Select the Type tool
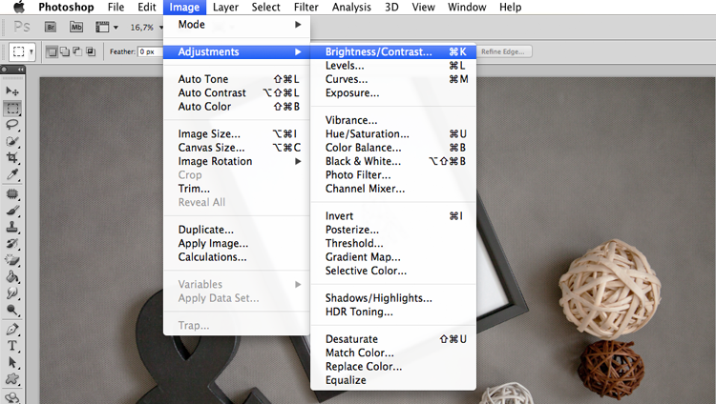The height and width of the screenshot is (404, 716). point(12,346)
